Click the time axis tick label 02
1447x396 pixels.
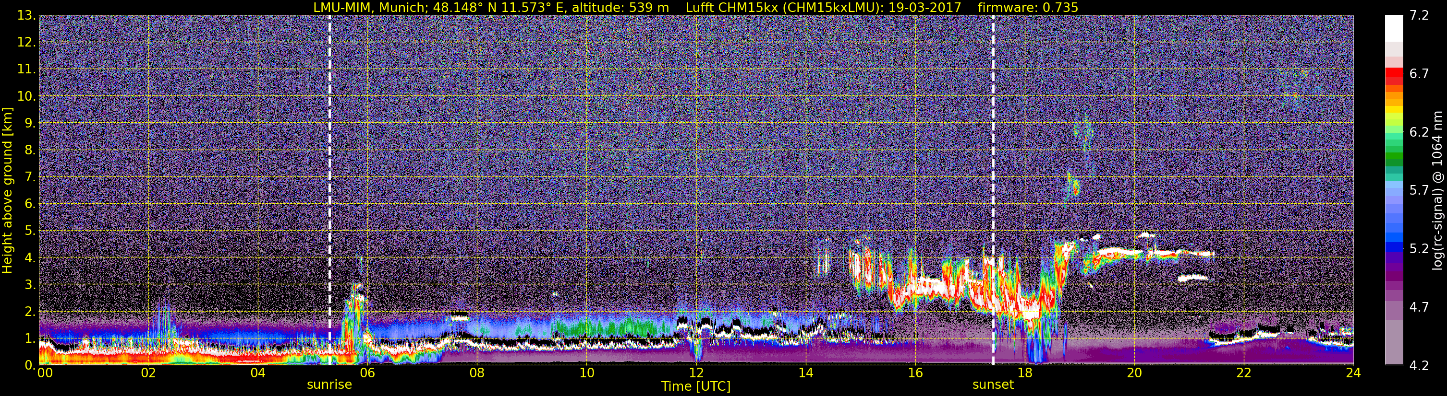(x=148, y=373)
